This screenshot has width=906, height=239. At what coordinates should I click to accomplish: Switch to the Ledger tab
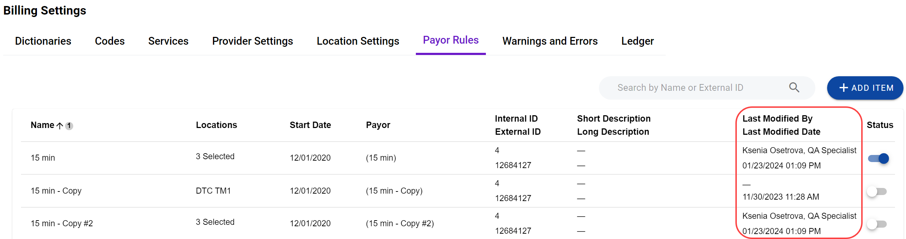pos(637,41)
